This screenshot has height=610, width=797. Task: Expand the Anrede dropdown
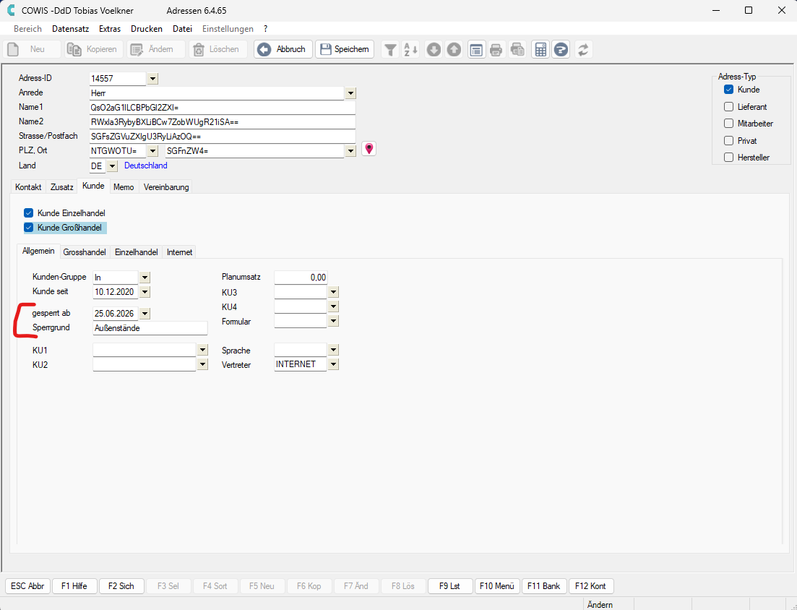point(350,93)
